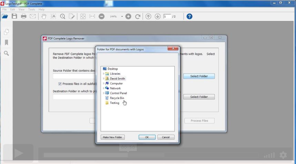This screenshot has width=296, height=164.
Task: Open the search sidebar panel
Action: point(6,53)
